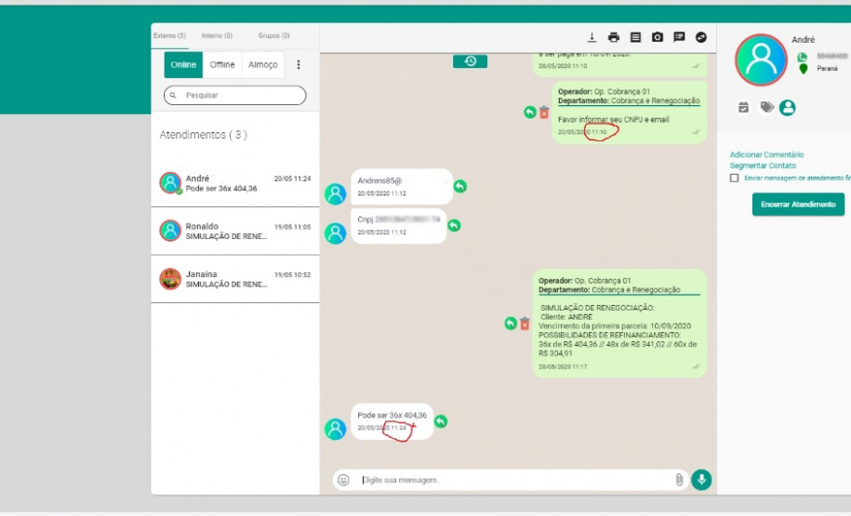Switch to the Interno (0) tab
851x516 pixels.
[x=217, y=36]
